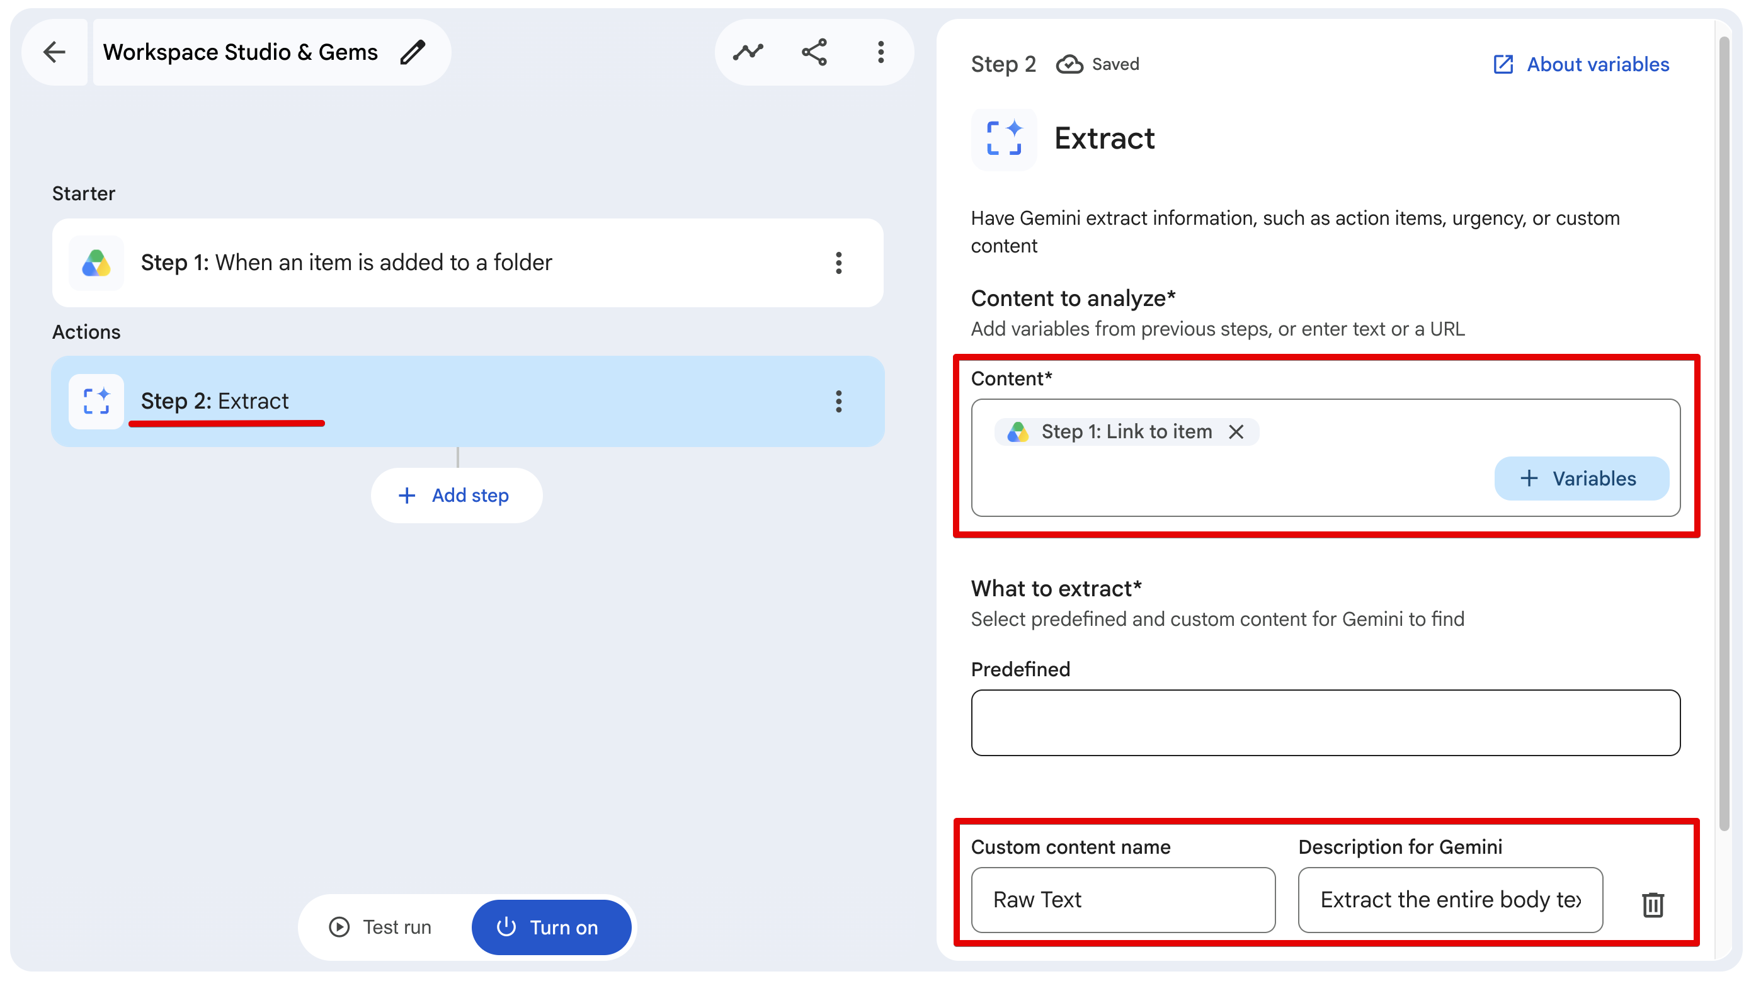Add a new step to the flow
Image resolution: width=1756 pixels, height=986 pixels.
point(456,496)
